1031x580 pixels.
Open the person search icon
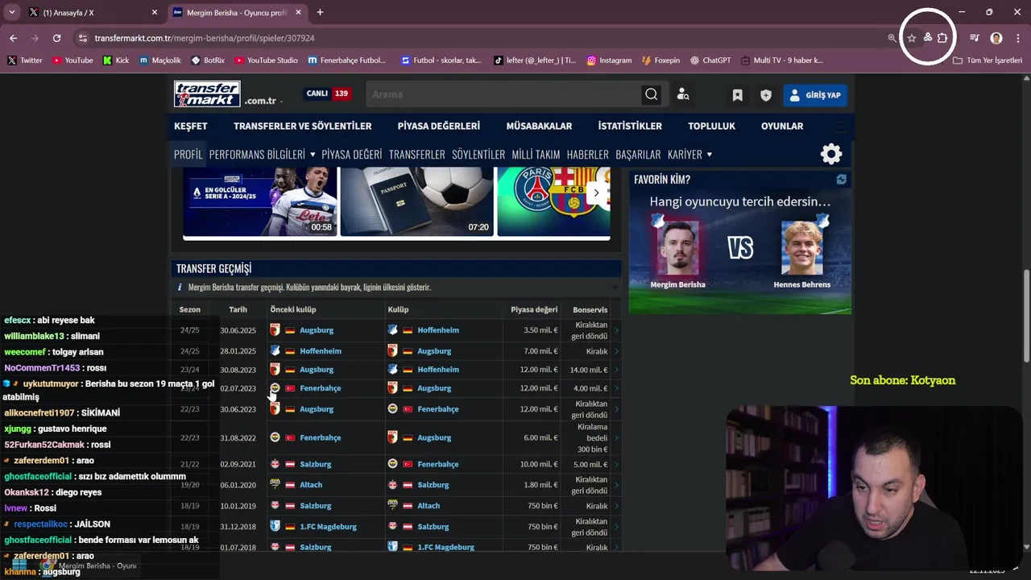(x=683, y=95)
